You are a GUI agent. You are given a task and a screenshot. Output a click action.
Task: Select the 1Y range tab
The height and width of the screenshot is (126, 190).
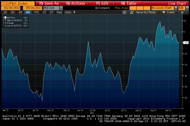[x=44, y=12]
